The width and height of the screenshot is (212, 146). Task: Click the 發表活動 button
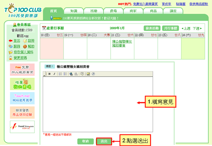(x=152, y=28)
